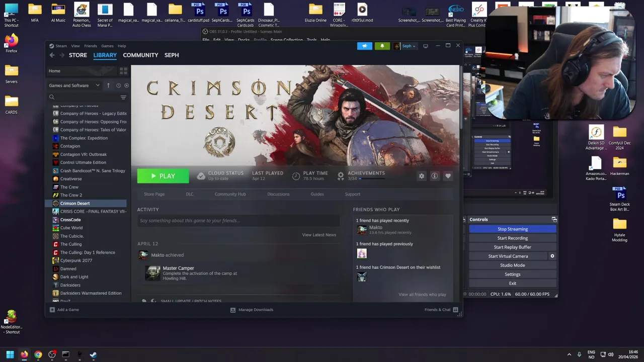Open Settings from OBS Controls
The height and width of the screenshot is (362, 644).
pos(513,275)
